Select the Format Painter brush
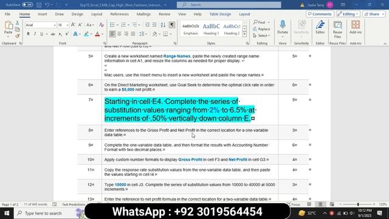389x219 pixels. [17, 36]
